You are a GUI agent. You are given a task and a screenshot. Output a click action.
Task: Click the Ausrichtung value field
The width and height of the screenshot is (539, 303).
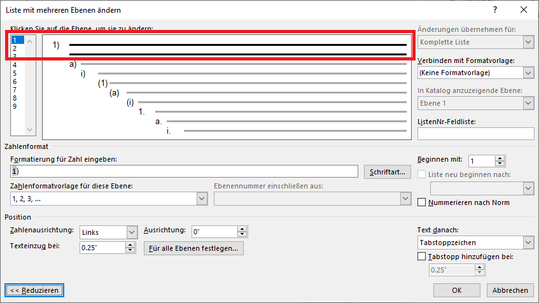(x=214, y=232)
